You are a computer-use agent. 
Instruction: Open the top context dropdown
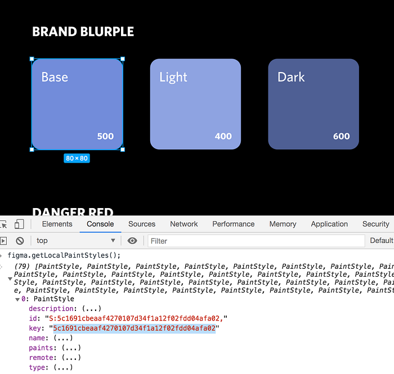(x=75, y=241)
